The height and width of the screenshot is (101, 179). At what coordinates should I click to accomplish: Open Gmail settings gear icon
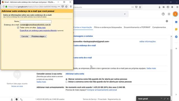(167, 21)
